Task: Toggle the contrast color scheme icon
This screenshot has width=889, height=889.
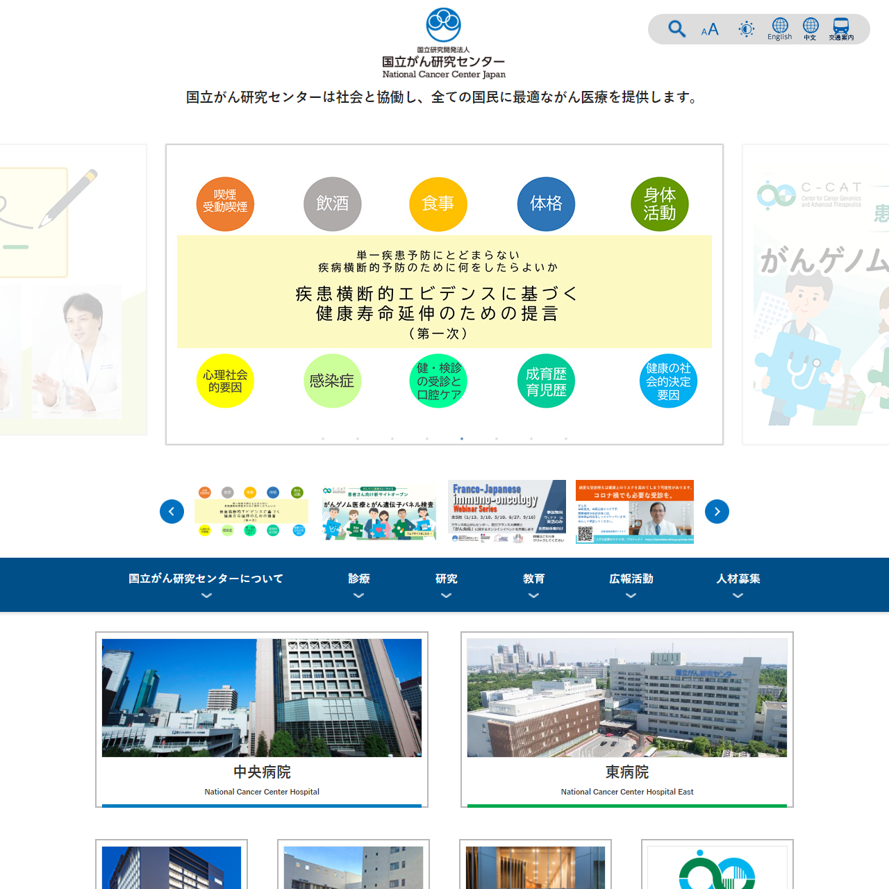Action: [x=746, y=29]
